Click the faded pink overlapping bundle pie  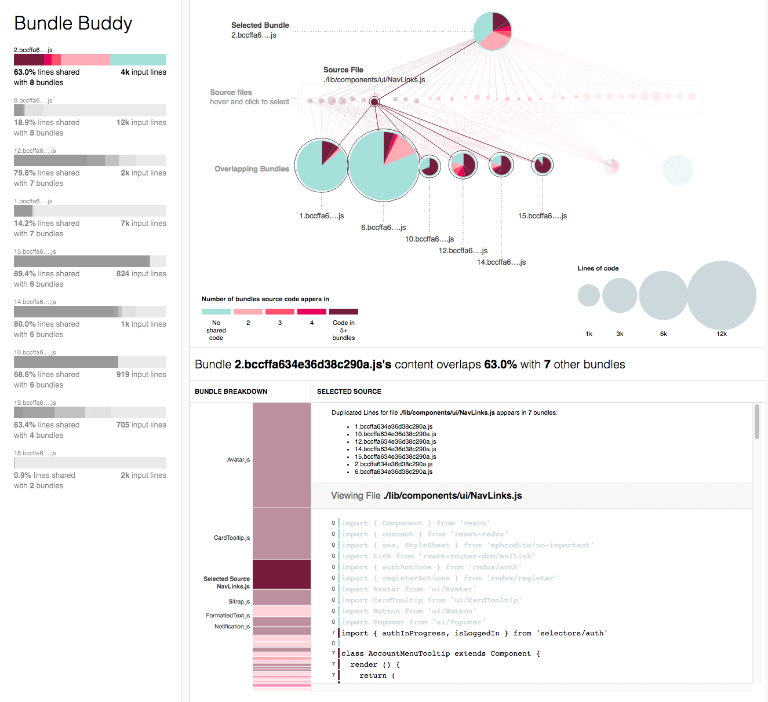point(611,166)
